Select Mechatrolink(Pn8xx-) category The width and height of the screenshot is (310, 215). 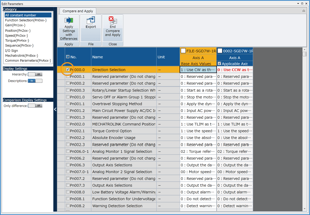(x=22, y=56)
